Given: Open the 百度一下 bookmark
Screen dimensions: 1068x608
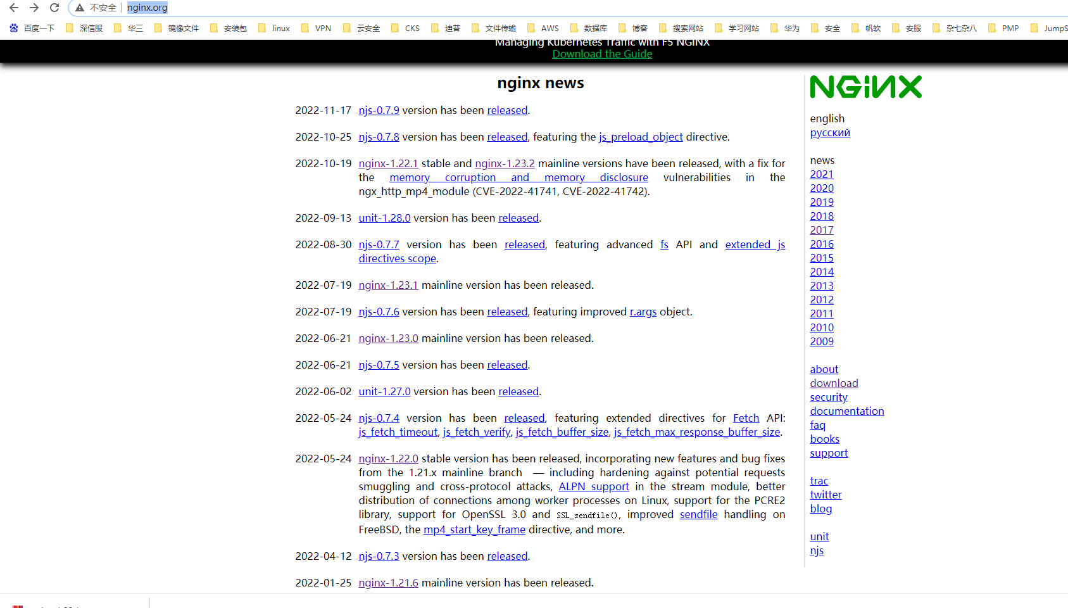Looking at the screenshot, I should (x=32, y=28).
